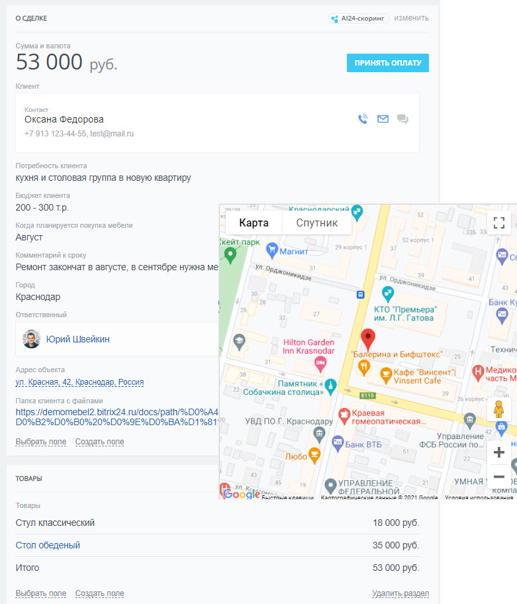The width and height of the screenshot is (517, 604).
Task: Click Медико часть hospital marker
Action: point(478,373)
